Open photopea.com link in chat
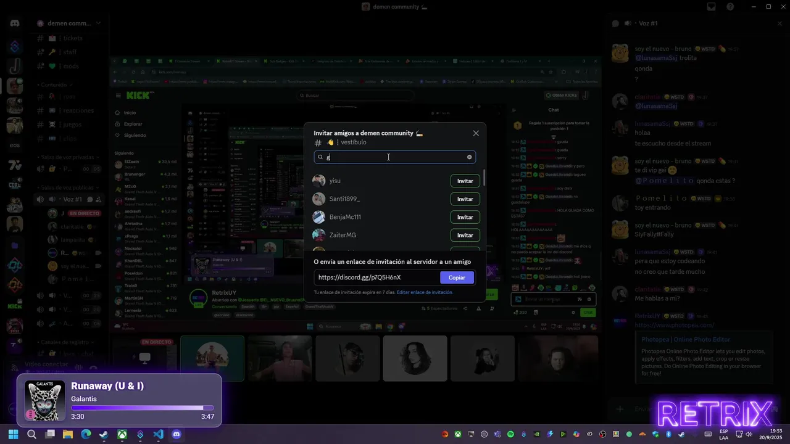 (675, 325)
